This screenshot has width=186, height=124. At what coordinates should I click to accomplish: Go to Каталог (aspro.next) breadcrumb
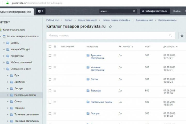click(x=87, y=20)
